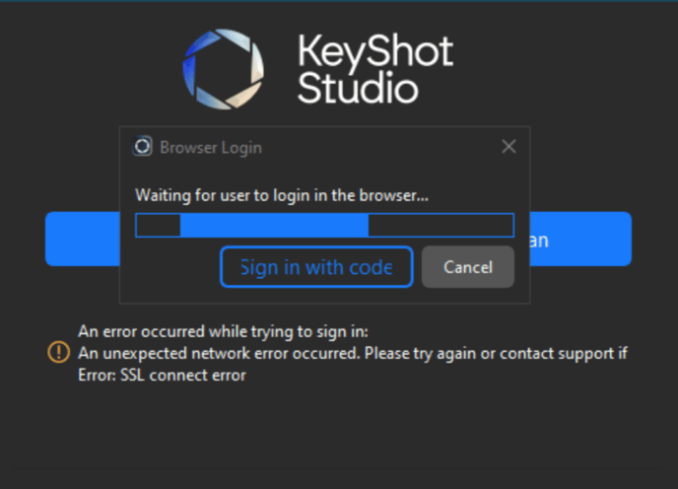Click the blue sign-in button left of dialog
Viewport: 678px width, 489px height.
point(83,239)
